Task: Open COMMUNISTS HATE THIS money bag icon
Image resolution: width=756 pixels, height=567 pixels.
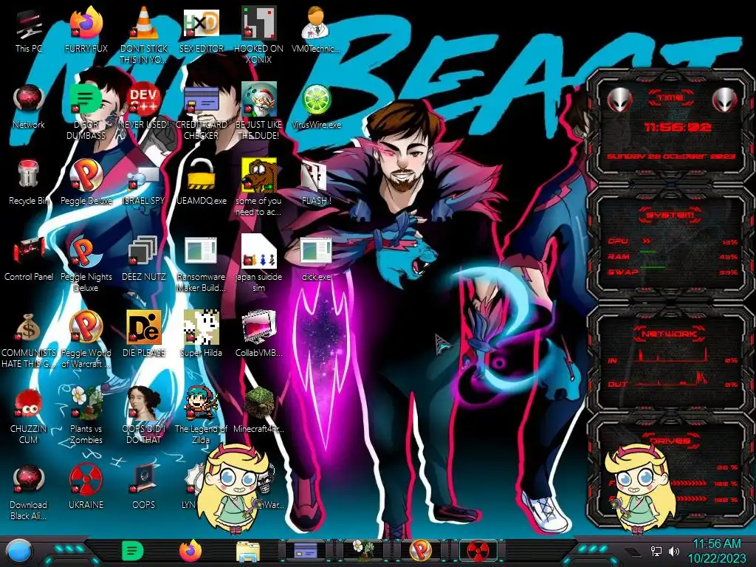Action: [29, 328]
